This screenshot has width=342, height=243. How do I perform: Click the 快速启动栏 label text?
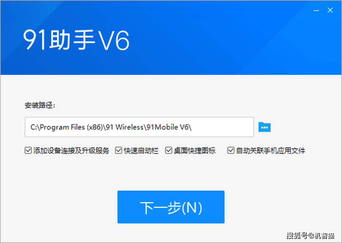click(x=141, y=151)
